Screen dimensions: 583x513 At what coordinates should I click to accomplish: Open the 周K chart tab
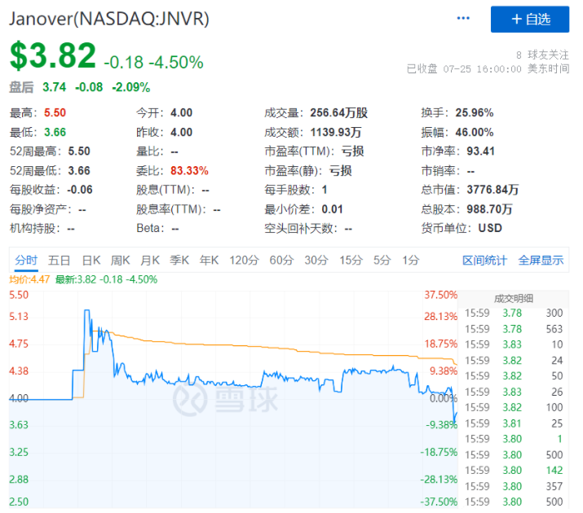(121, 260)
